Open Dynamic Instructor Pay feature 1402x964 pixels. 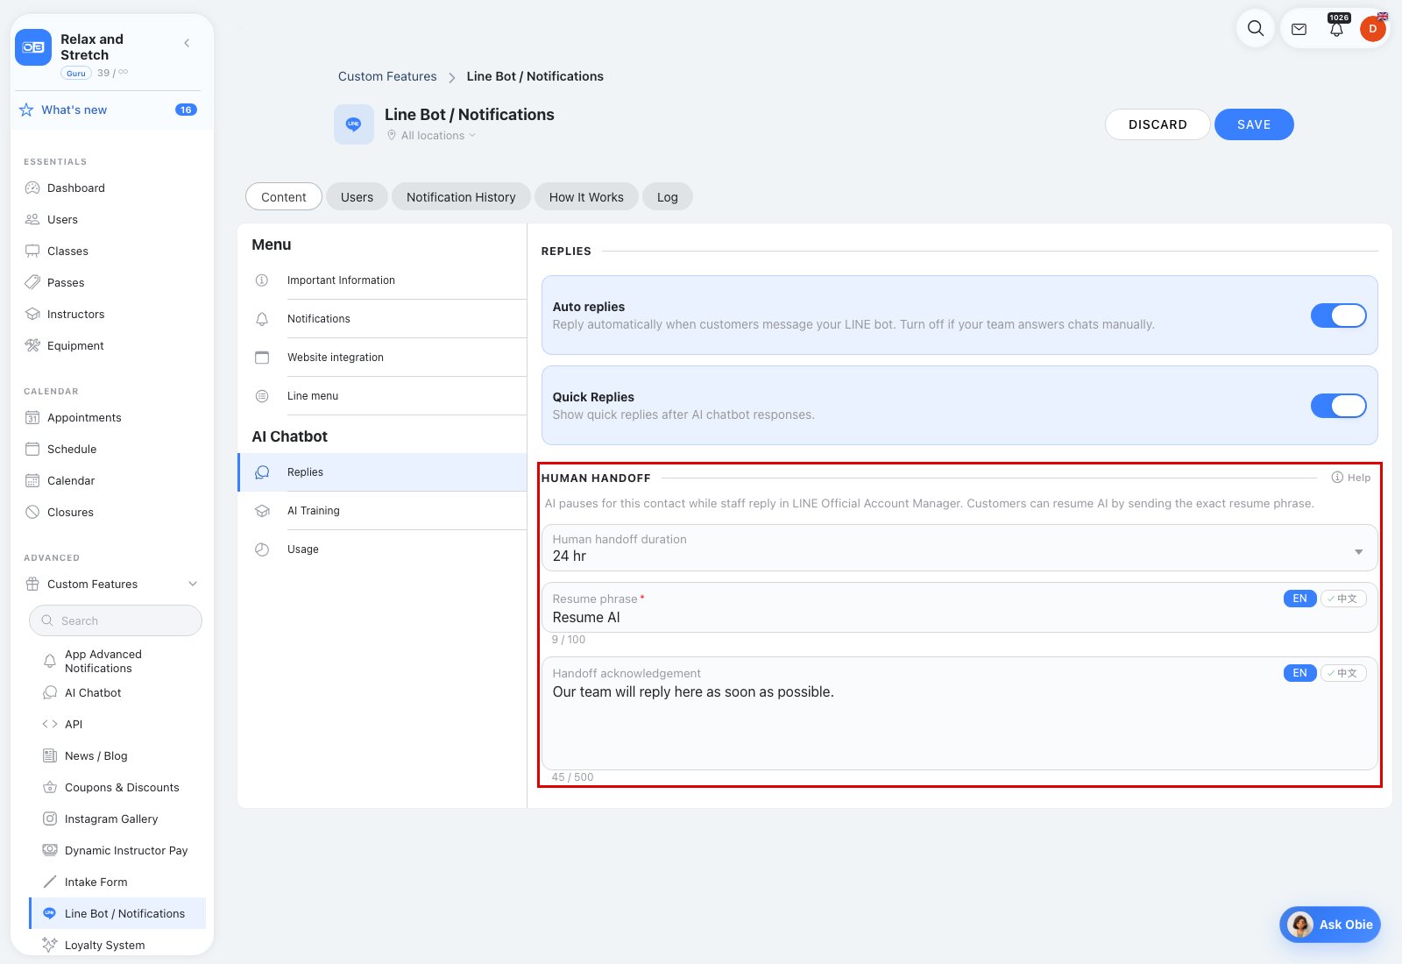point(126,850)
